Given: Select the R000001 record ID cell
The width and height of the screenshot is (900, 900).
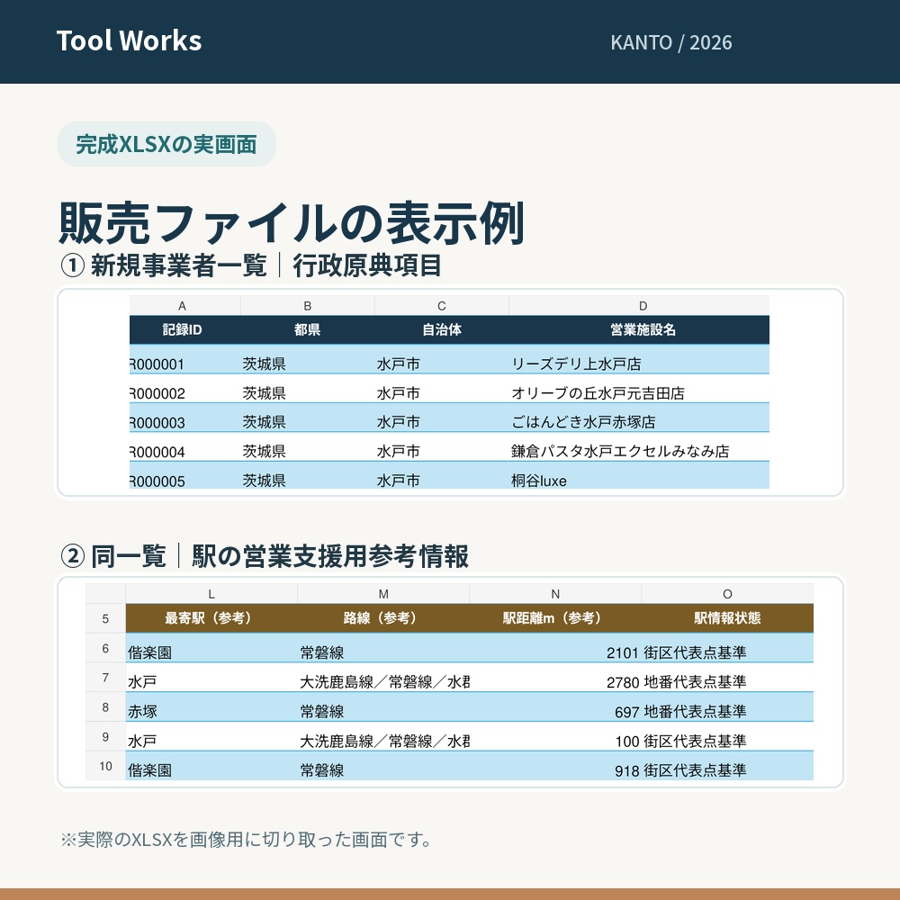Looking at the screenshot, I should [184, 359].
